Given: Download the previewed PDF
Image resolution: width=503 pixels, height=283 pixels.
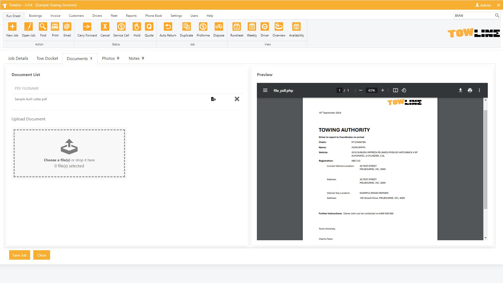Looking at the screenshot, I should pyautogui.click(x=460, y=90).
